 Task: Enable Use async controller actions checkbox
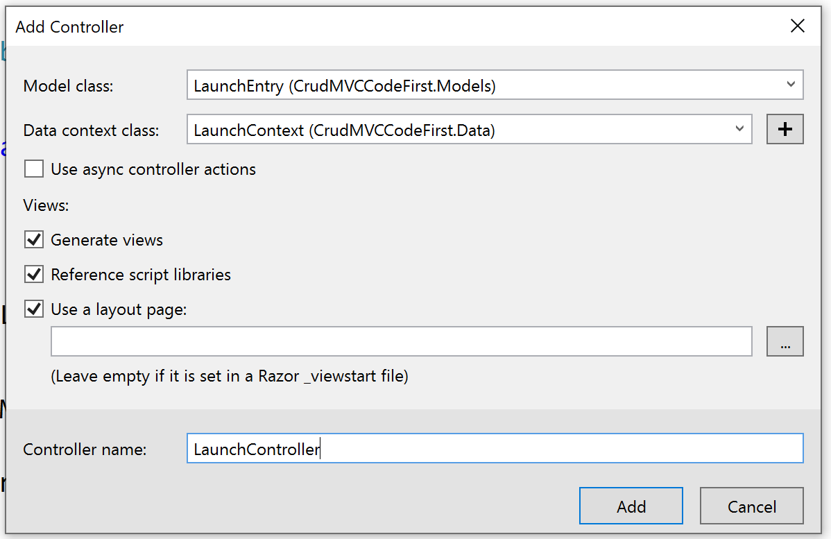34,169
